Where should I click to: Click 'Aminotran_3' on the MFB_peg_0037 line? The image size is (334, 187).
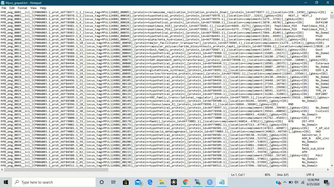(311, 135)
